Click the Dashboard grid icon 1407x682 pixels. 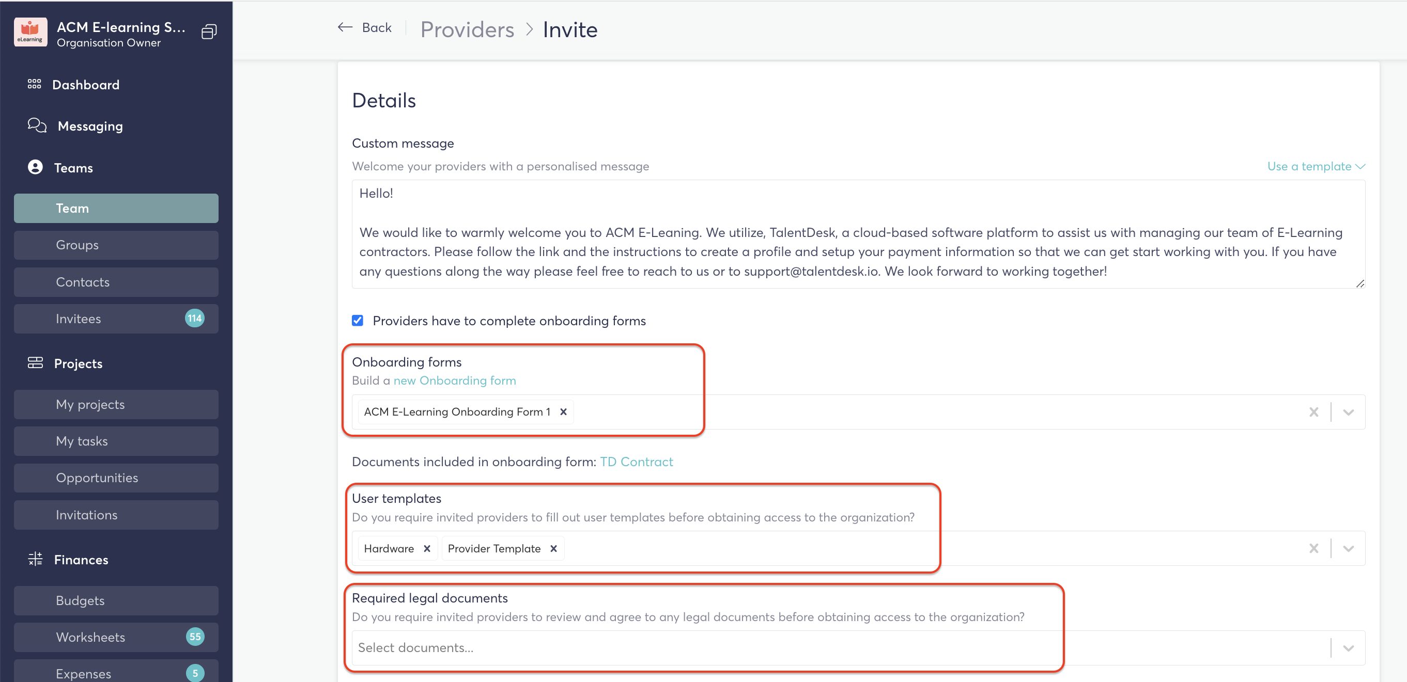click(35, 84)
